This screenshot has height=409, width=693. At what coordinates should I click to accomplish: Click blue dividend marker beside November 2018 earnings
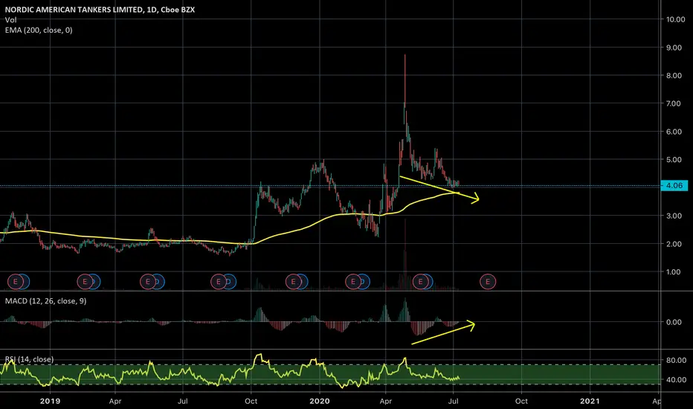(25, 282)
